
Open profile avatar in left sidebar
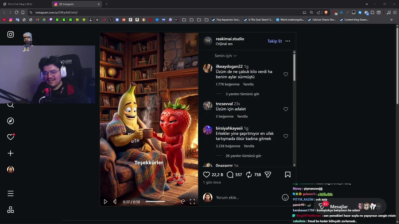click(x=11, y=169)
